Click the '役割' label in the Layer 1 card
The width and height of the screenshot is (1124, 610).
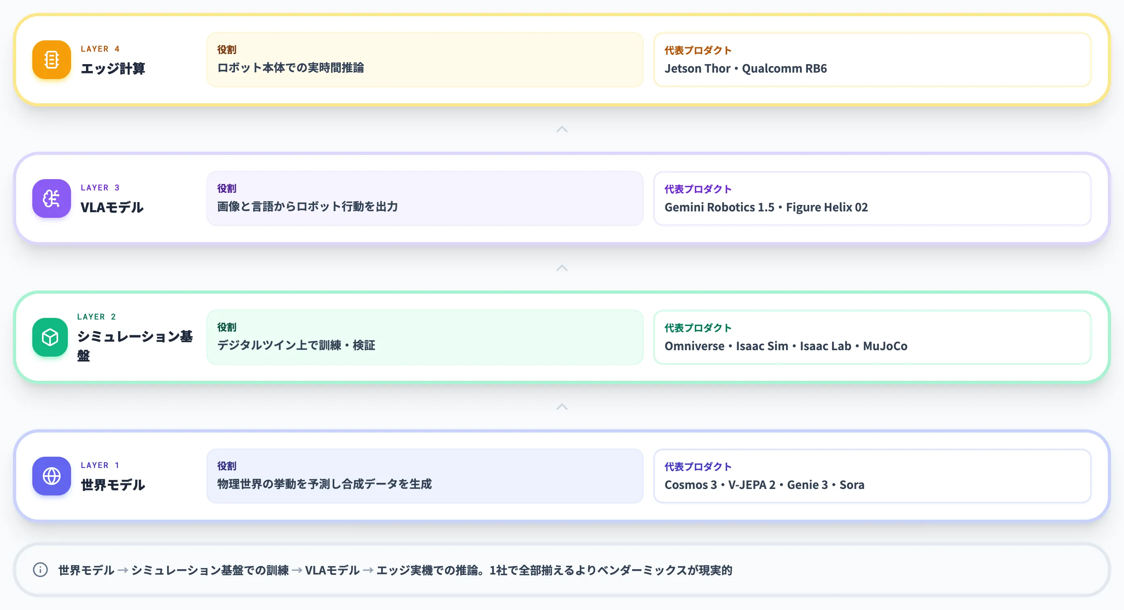point(227,466)
